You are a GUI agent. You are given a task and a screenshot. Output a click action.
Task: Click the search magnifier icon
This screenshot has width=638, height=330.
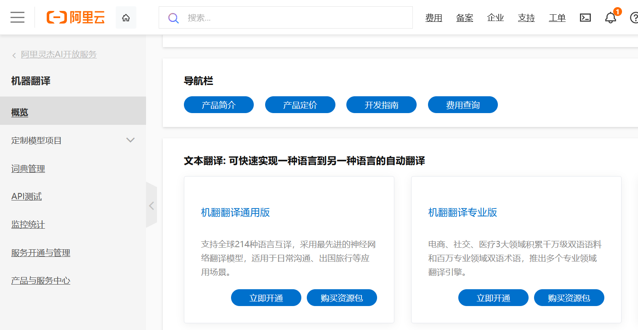(x=173, y=18)
